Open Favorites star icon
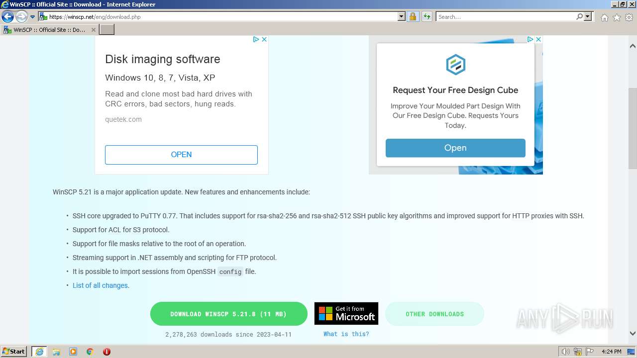Screen dimensions: 637x358 click(617, 17)
